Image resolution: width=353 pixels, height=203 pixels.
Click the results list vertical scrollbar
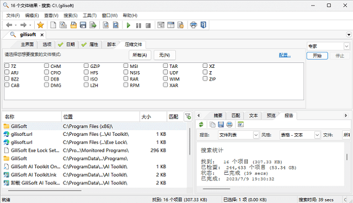190,141
